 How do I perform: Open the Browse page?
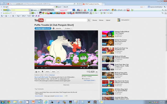point(95,20)
